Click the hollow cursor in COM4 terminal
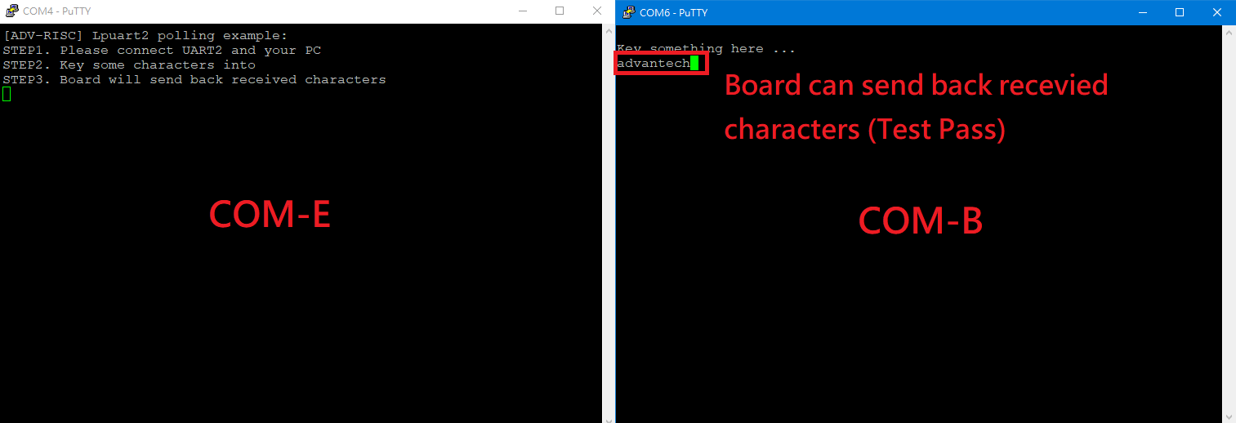This screenshot has height=423, width=1236. coord(7,94)
